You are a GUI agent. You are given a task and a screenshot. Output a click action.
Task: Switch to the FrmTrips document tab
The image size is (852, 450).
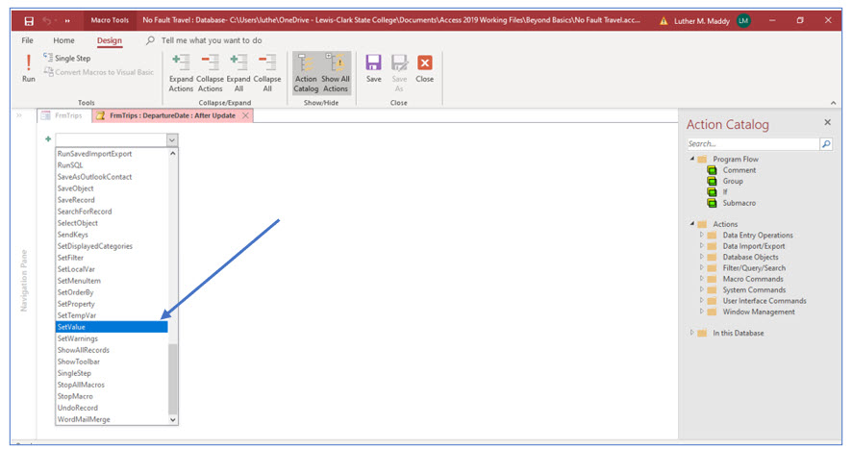[x=64, y=115]
